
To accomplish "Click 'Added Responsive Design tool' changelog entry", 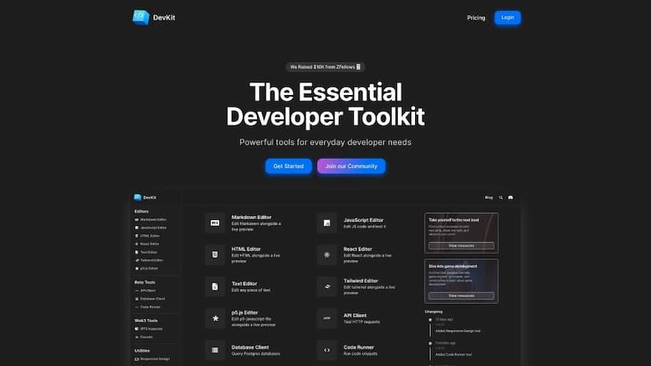I will (458, 331).
